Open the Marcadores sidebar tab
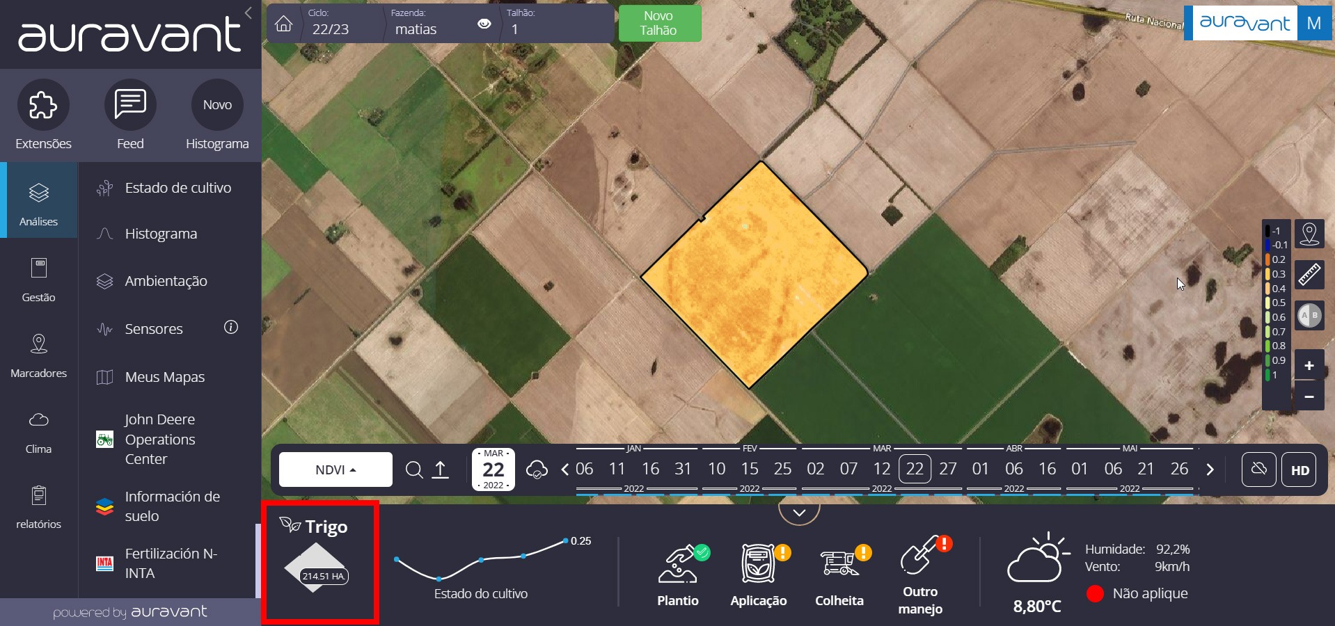Viewport: 1335px width, 626px height. pos(38,354)
